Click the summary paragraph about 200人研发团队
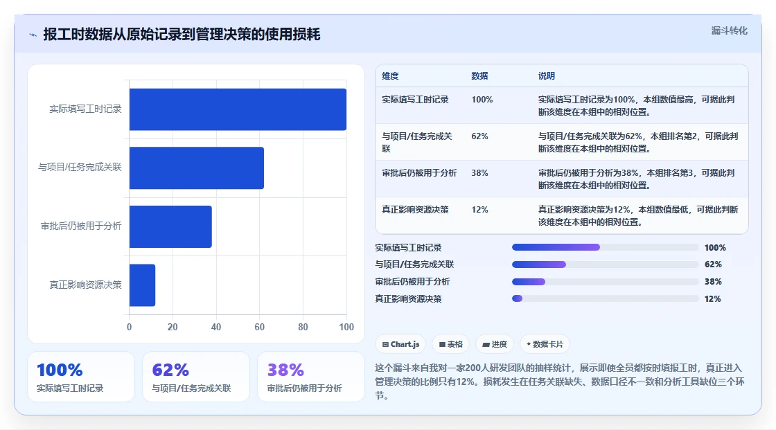 [x=560, y=382]
